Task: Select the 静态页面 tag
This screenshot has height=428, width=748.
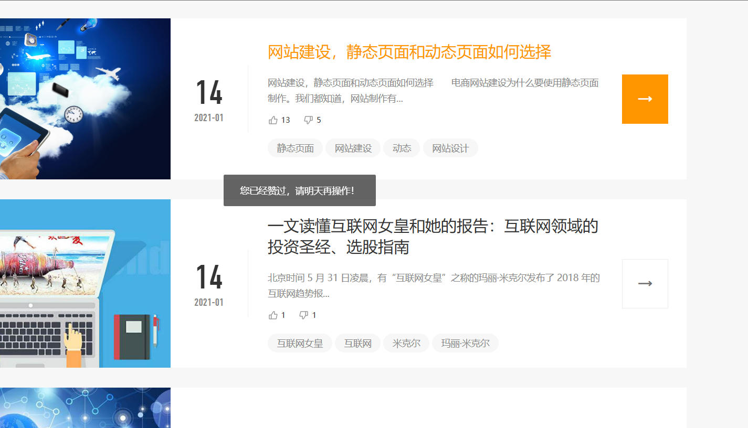Action: pos(295,148)
